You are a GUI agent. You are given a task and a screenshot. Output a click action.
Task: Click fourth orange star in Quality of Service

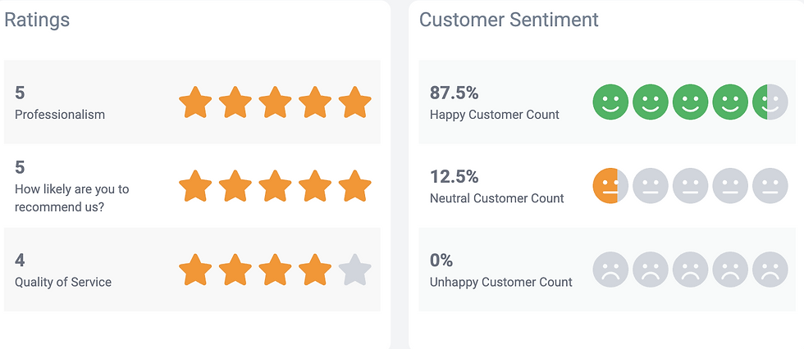tap(315, 270)
